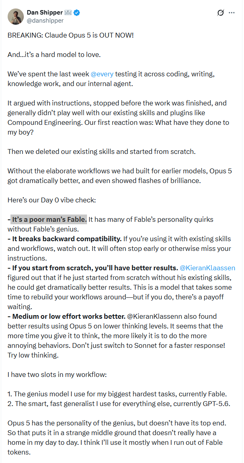Click the @danshipper handle
The height and width of the screenshot is (463, 244).
45,21
